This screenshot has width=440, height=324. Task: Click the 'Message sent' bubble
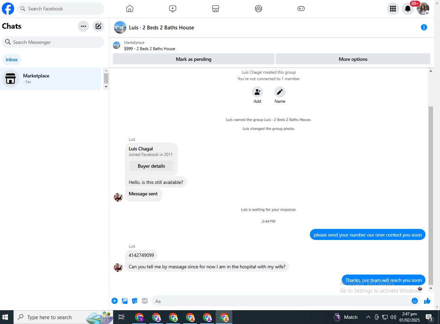143,194
